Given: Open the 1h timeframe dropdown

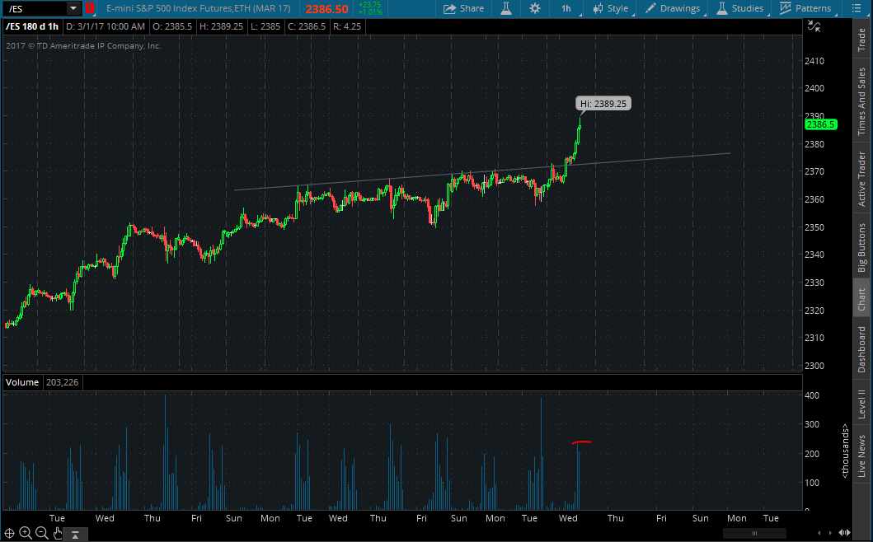Looking at the screenshot, I should click(x=567, y=8).
